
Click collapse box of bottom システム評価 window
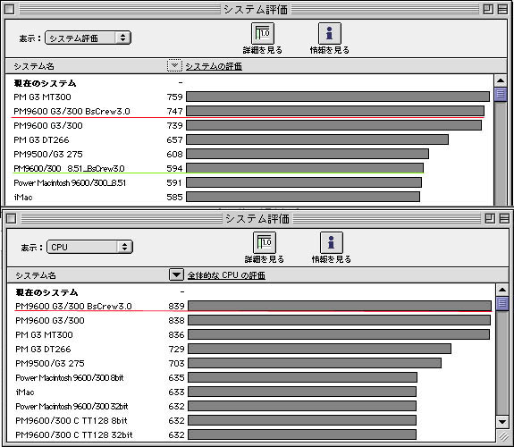coord(504,218)
